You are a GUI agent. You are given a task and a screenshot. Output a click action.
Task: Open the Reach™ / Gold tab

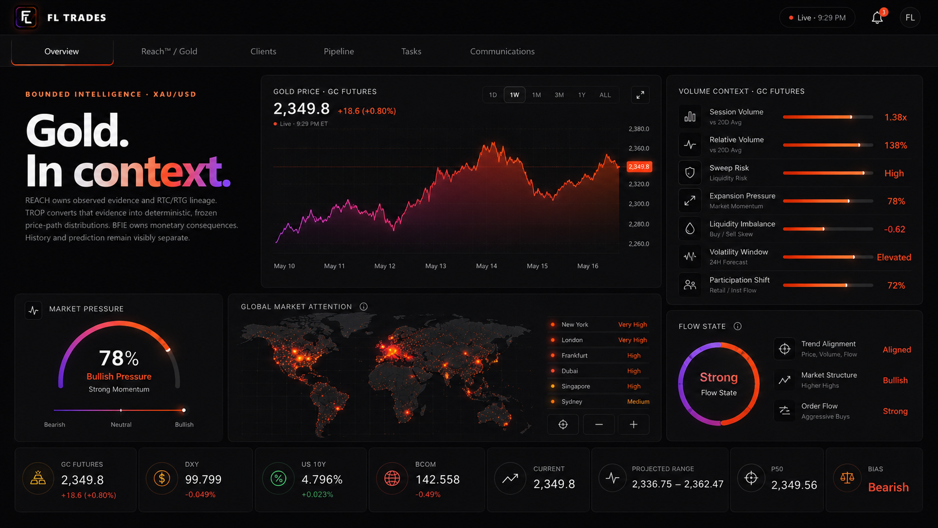click(169, 52)
